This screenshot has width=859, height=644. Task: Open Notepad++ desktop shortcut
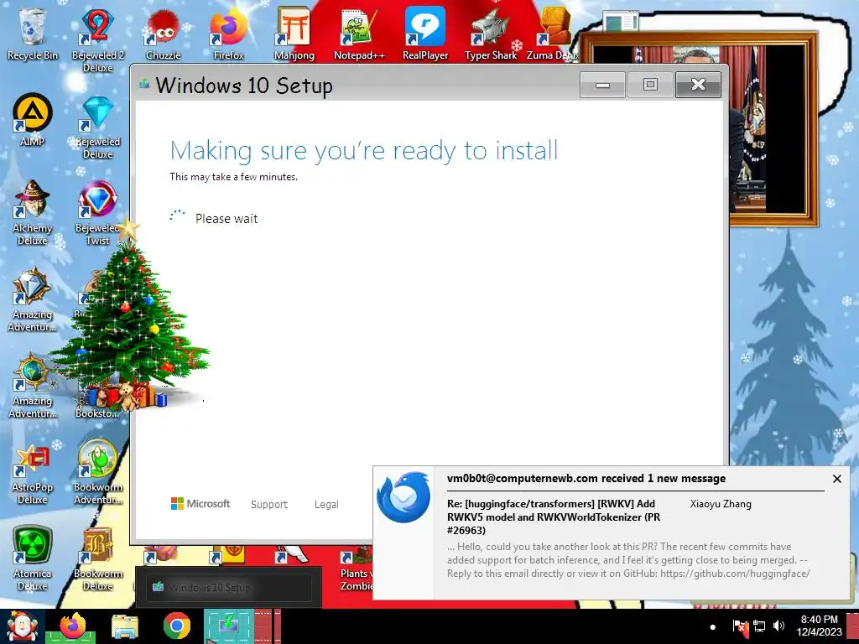(x=359, y=33)
